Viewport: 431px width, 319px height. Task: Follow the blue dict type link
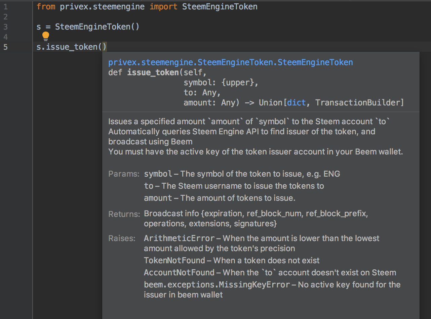[x=297, y=103]
